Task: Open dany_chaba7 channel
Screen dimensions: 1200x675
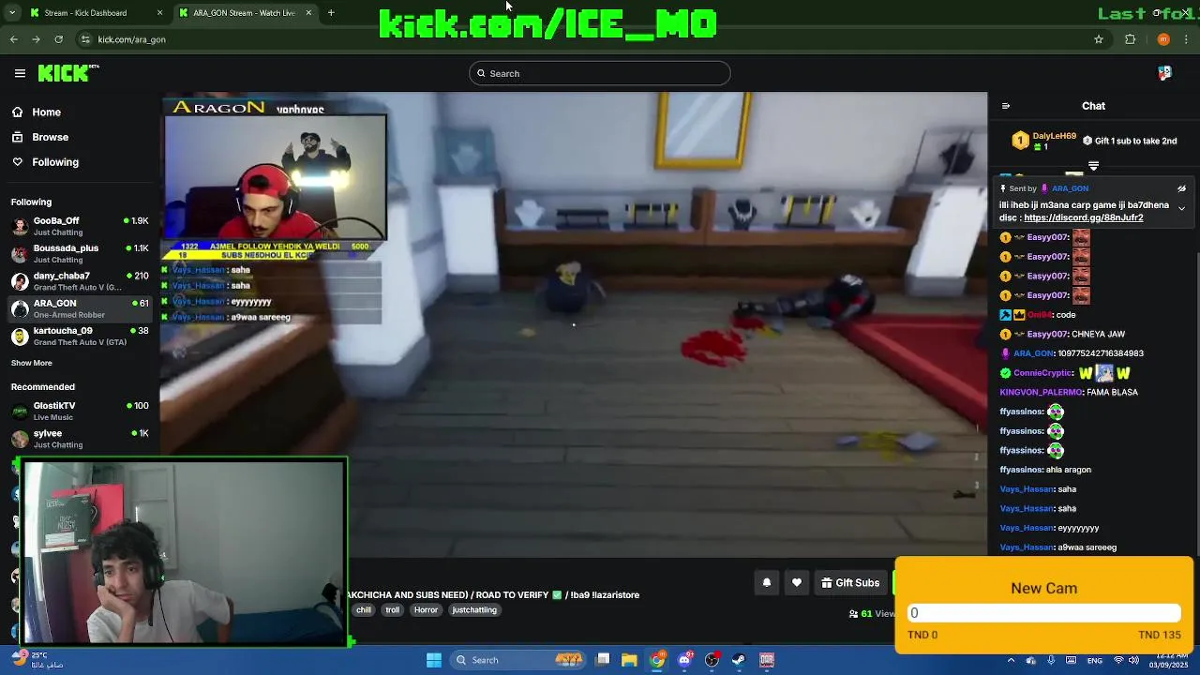Action: 81,281
